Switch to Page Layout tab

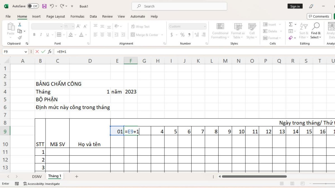coord(56,16)
